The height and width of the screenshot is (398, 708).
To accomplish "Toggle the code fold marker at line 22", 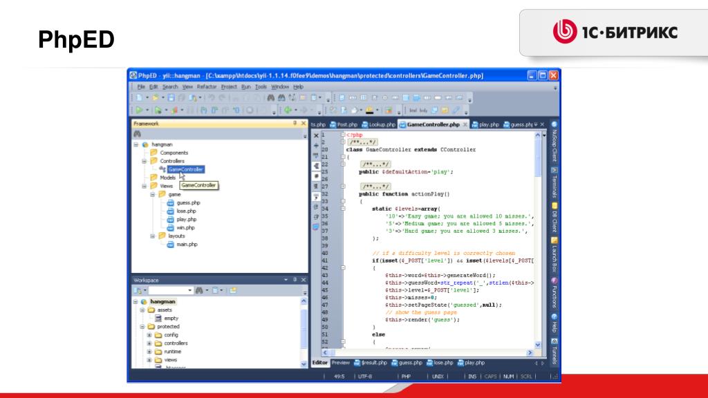I will click(343, 164).
